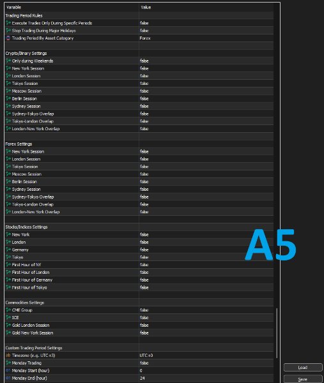Click the icon beside Sydney Session under Forex Settings

[x=8, y=189]
